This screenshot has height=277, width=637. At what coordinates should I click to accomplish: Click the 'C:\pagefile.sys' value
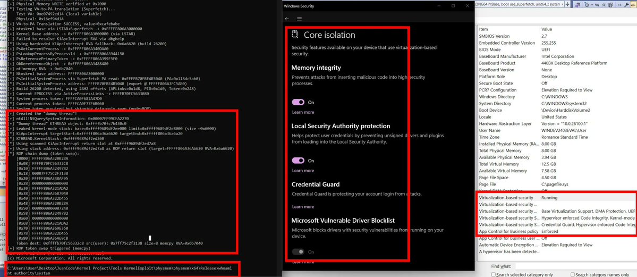pyautogui.click(x=556, y=184)
